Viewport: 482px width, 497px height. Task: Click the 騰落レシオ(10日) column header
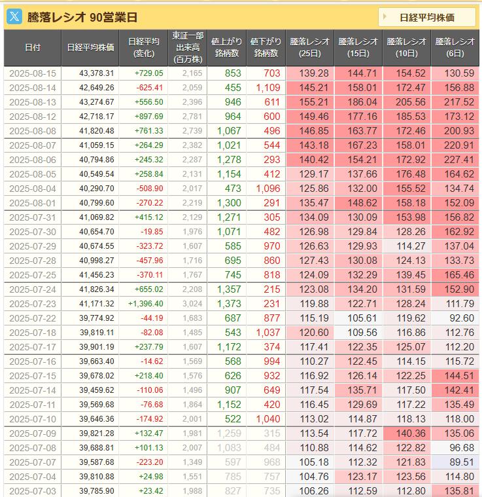click(x=406, y=47)
